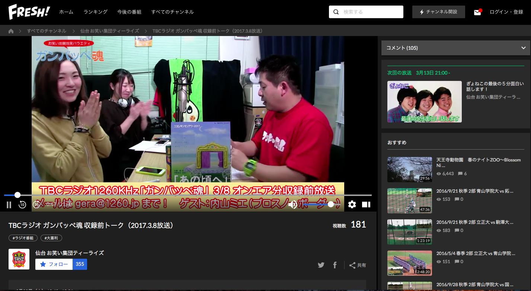Click the home breadcrumb icon

[x=11, y=31]
